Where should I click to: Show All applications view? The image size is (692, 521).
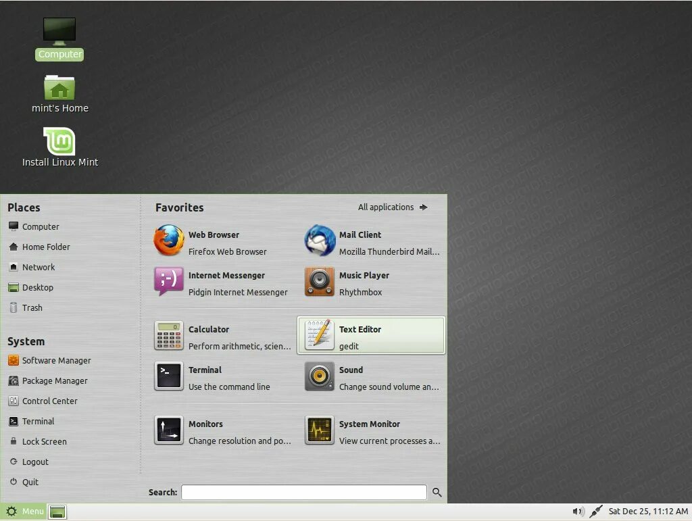click(393, 207)
